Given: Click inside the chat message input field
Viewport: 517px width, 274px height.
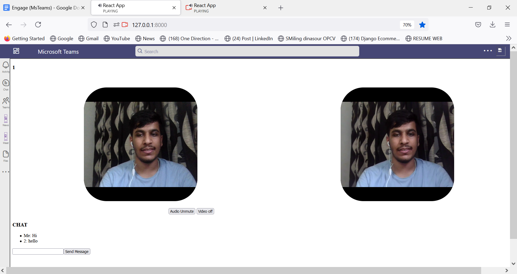Looking at the screenshot, I should click(37, 251).
